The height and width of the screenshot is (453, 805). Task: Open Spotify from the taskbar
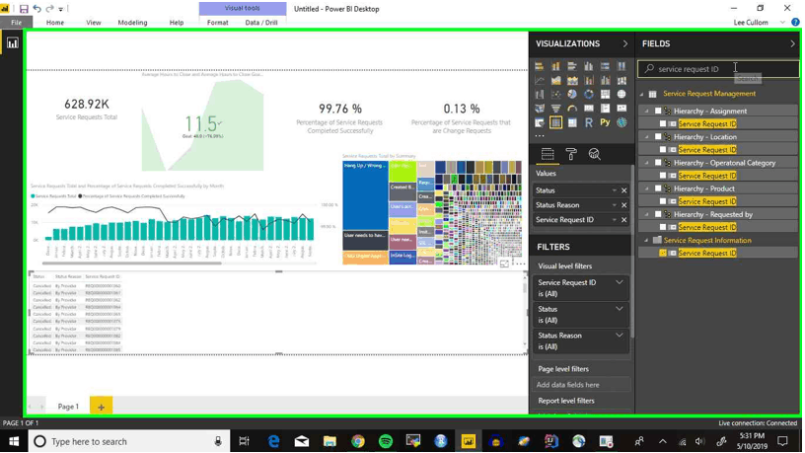pos(386,441)
